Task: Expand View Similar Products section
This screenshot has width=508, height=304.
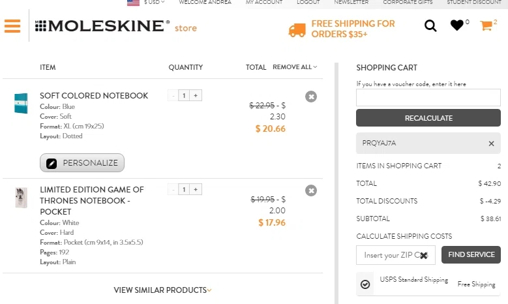Action: coord(162,290)
